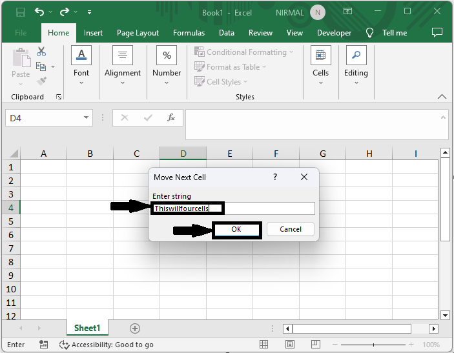Expand the Copy options arrow
The height and width of the screenshot is (353, 454).
click(53, 67)
